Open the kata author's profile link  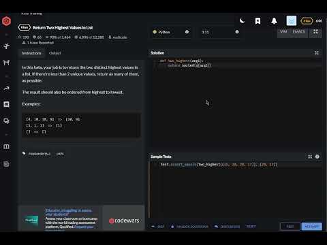pos(118,37)
